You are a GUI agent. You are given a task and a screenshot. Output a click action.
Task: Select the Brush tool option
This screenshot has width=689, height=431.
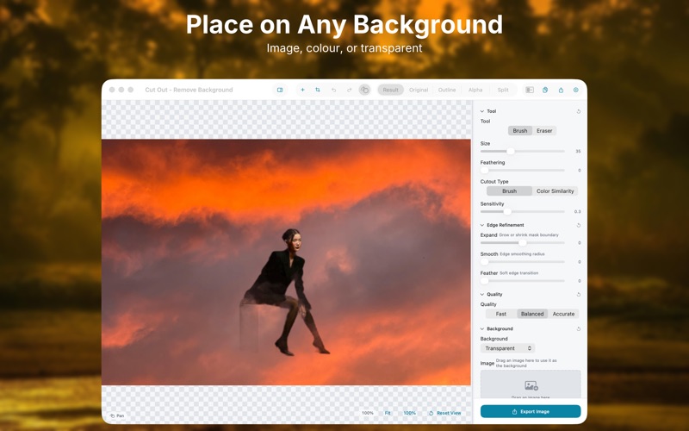(x=520, y=131)
